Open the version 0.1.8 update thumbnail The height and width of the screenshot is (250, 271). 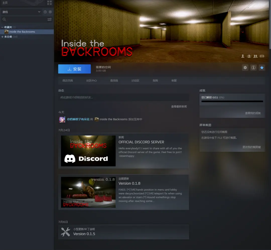pyautogui.click(x=88, y=192)
